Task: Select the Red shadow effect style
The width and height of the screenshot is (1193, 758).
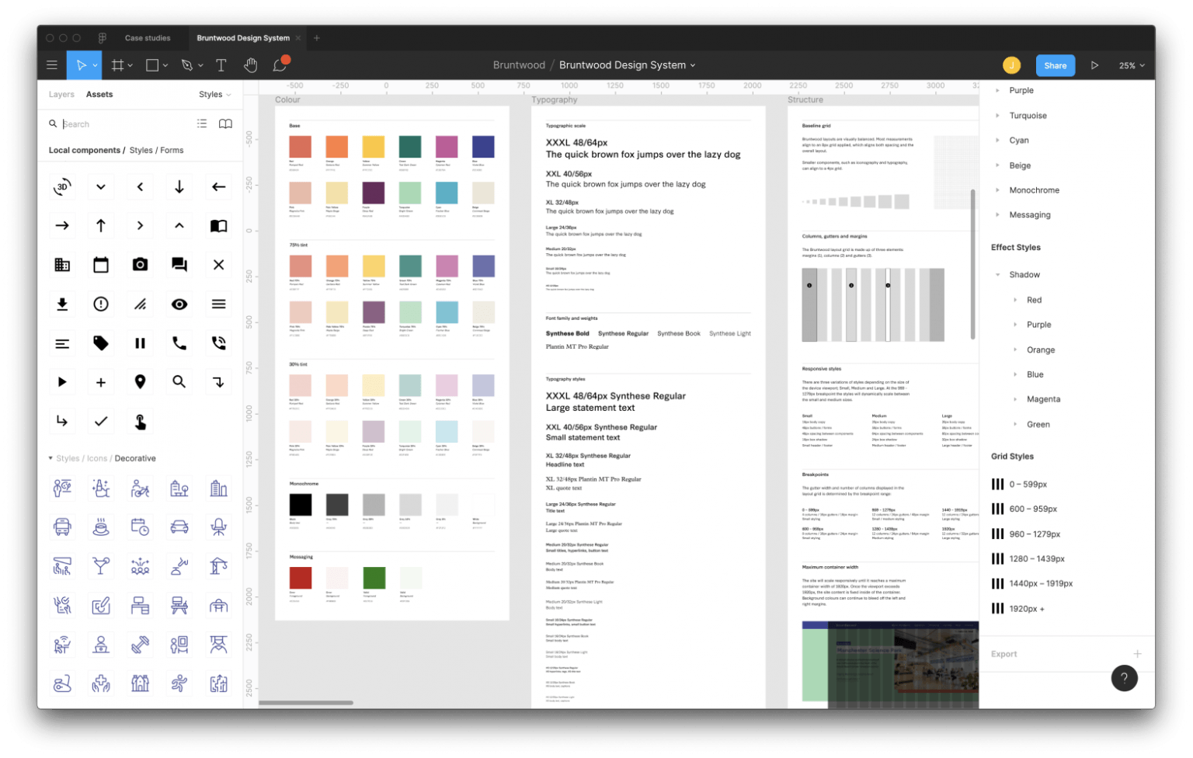Action: click(1034, 300)
